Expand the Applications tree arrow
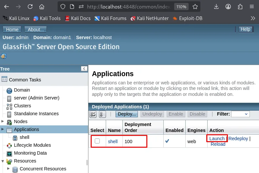259x173 pixels. pyautogui.click(x=3, y=129)
